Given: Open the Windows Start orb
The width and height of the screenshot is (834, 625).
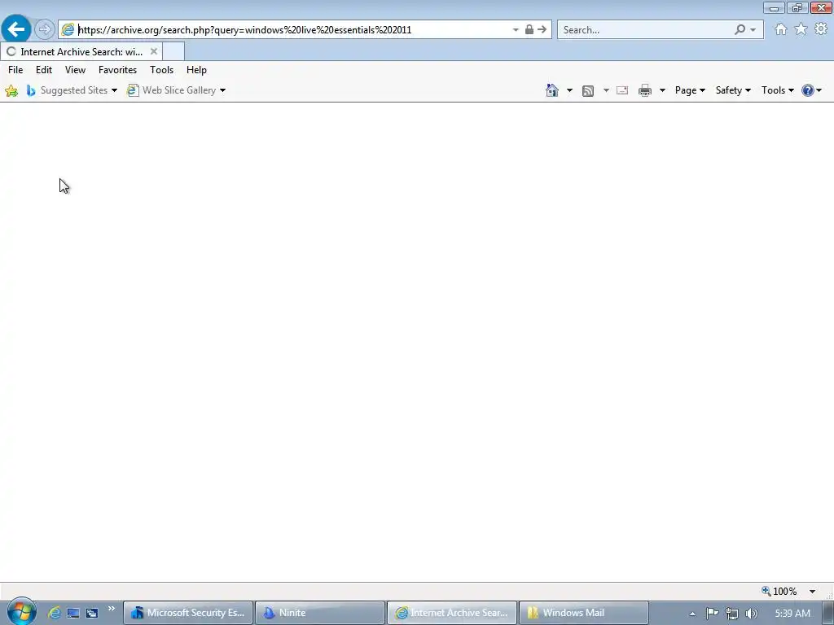Looking at the screenshot, I should tap(20, 612).
